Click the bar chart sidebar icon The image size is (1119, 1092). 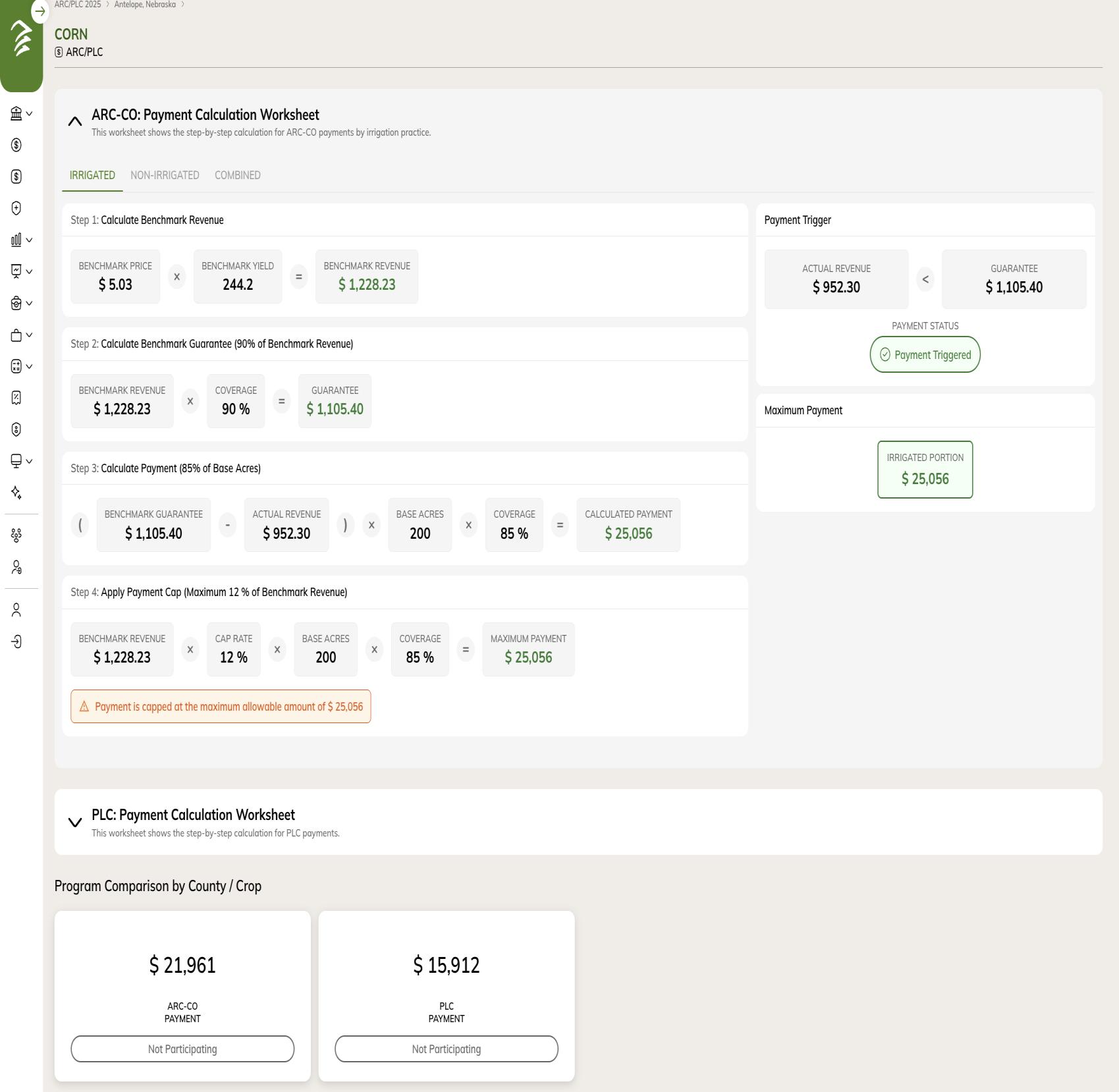tap(16, 240)
